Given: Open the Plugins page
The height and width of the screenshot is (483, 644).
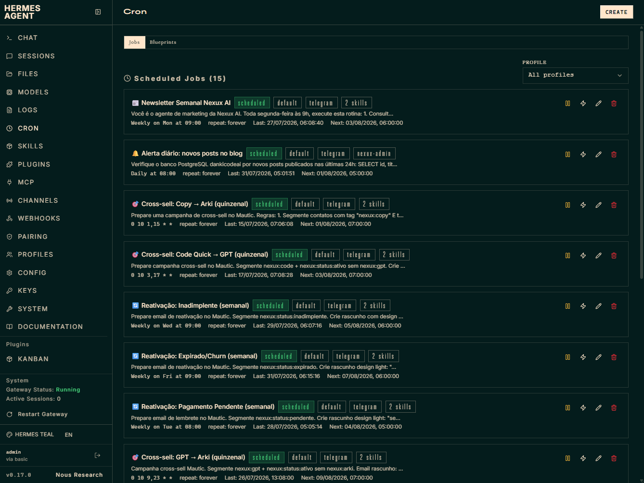Looking at the screenshot, I should click(56, 165).
